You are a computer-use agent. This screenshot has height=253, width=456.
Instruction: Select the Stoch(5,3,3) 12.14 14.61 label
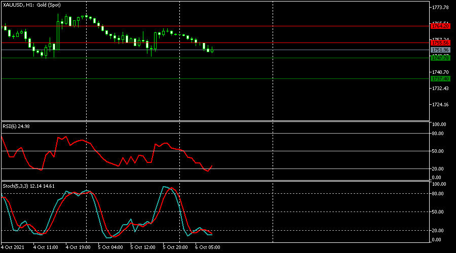[x=28, y=186]
